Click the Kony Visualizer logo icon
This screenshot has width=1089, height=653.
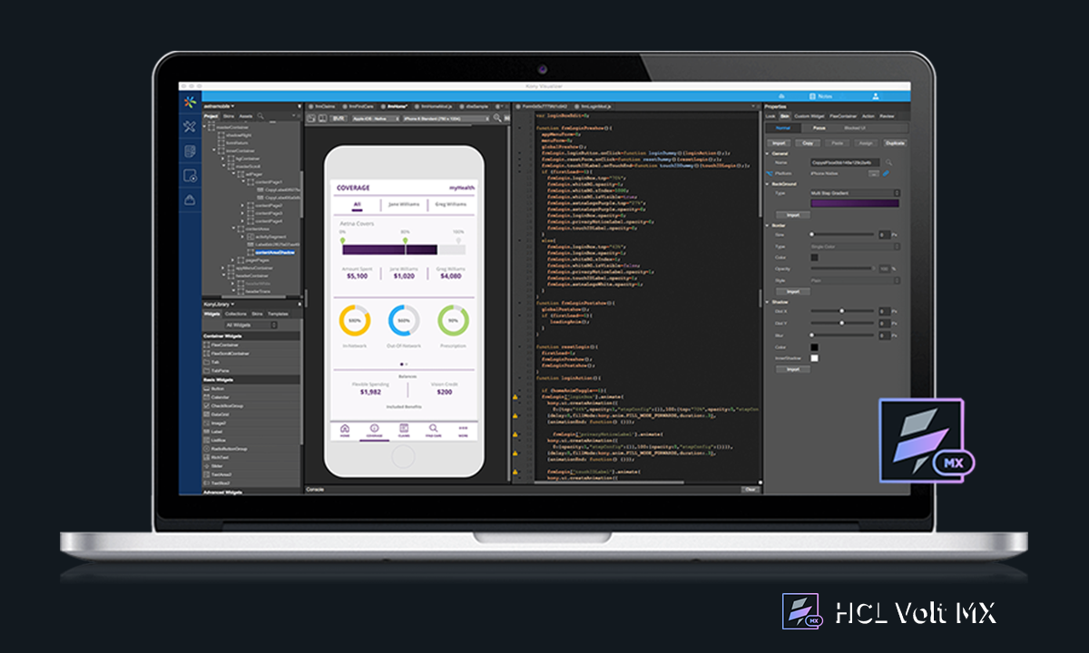pyautogui.click(x=190, y=102)
